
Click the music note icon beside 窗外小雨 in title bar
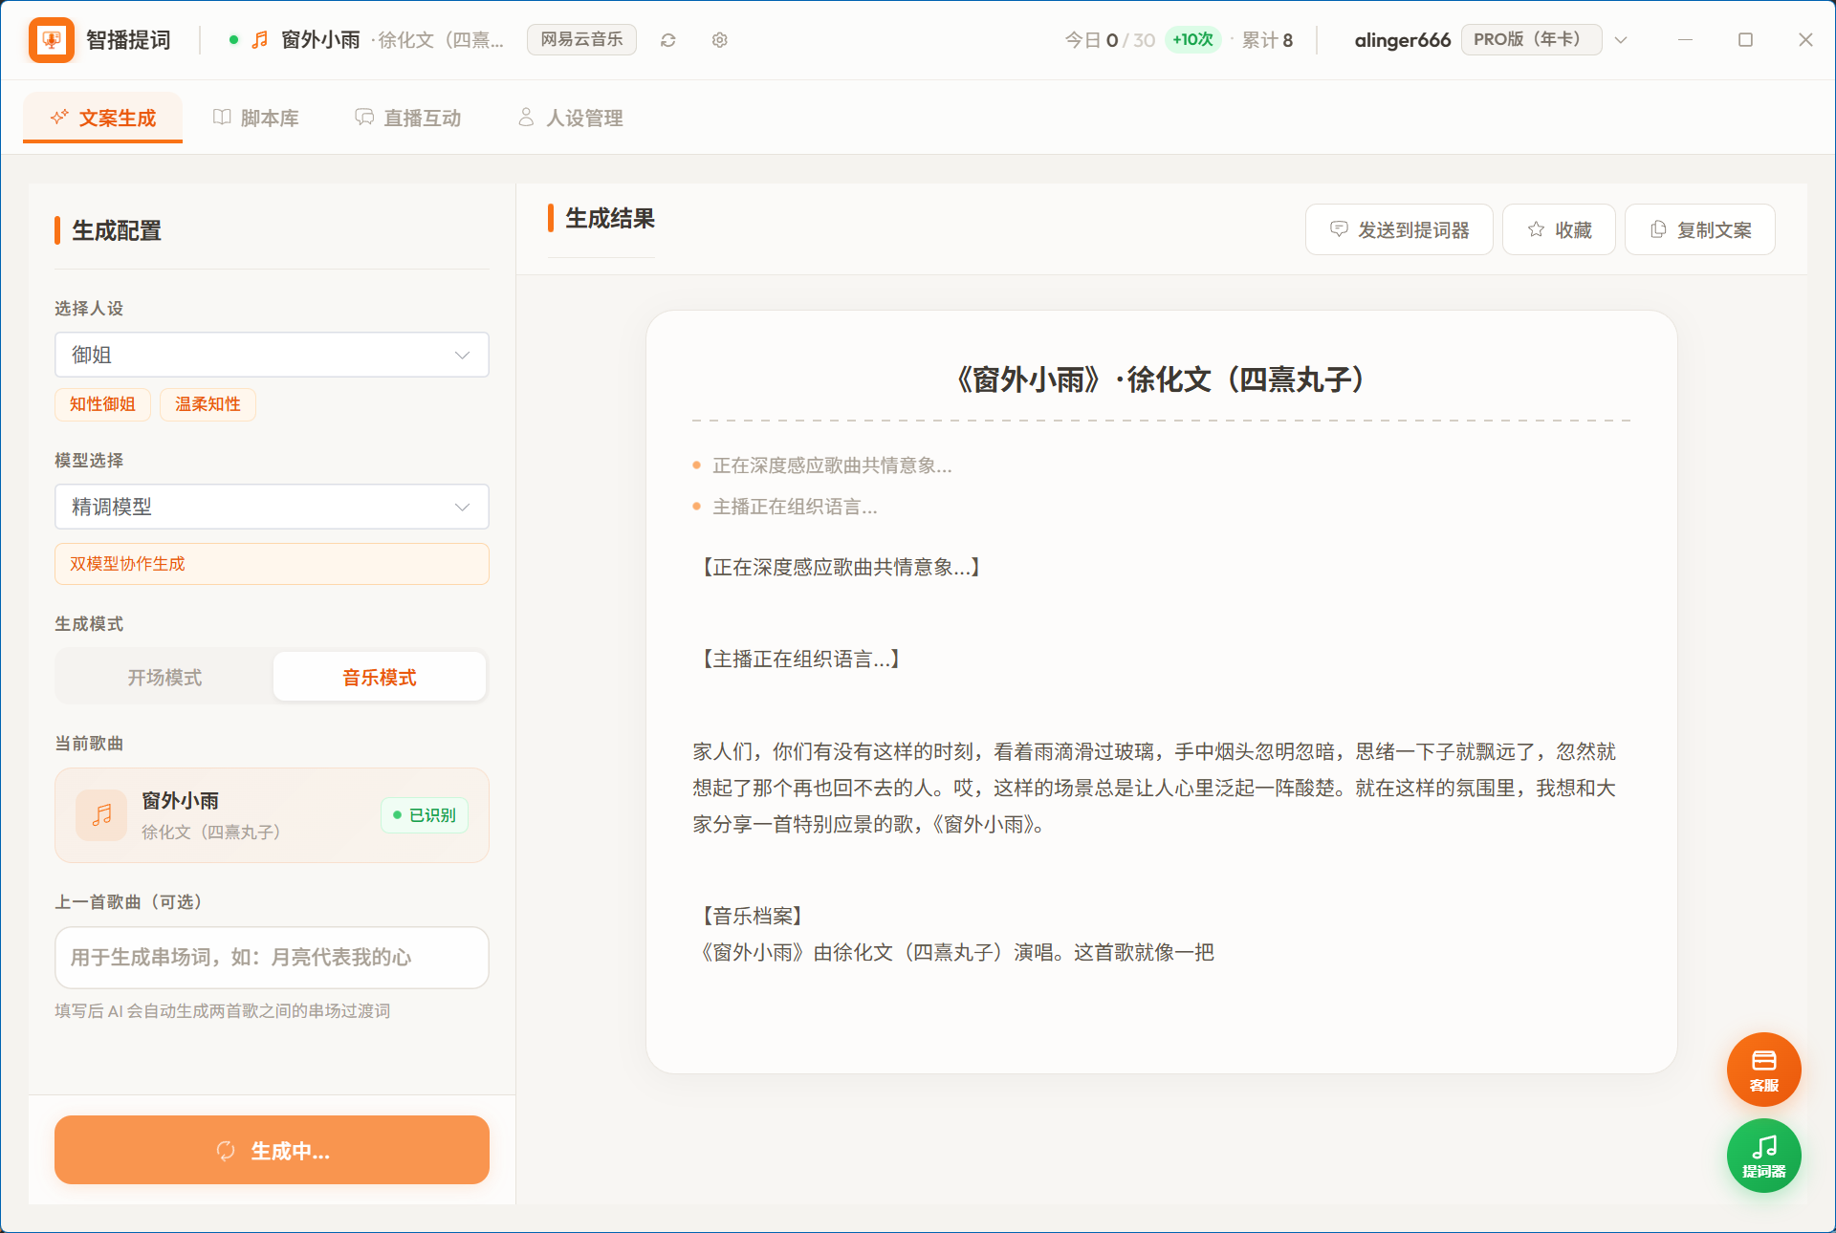coord(260,40)
